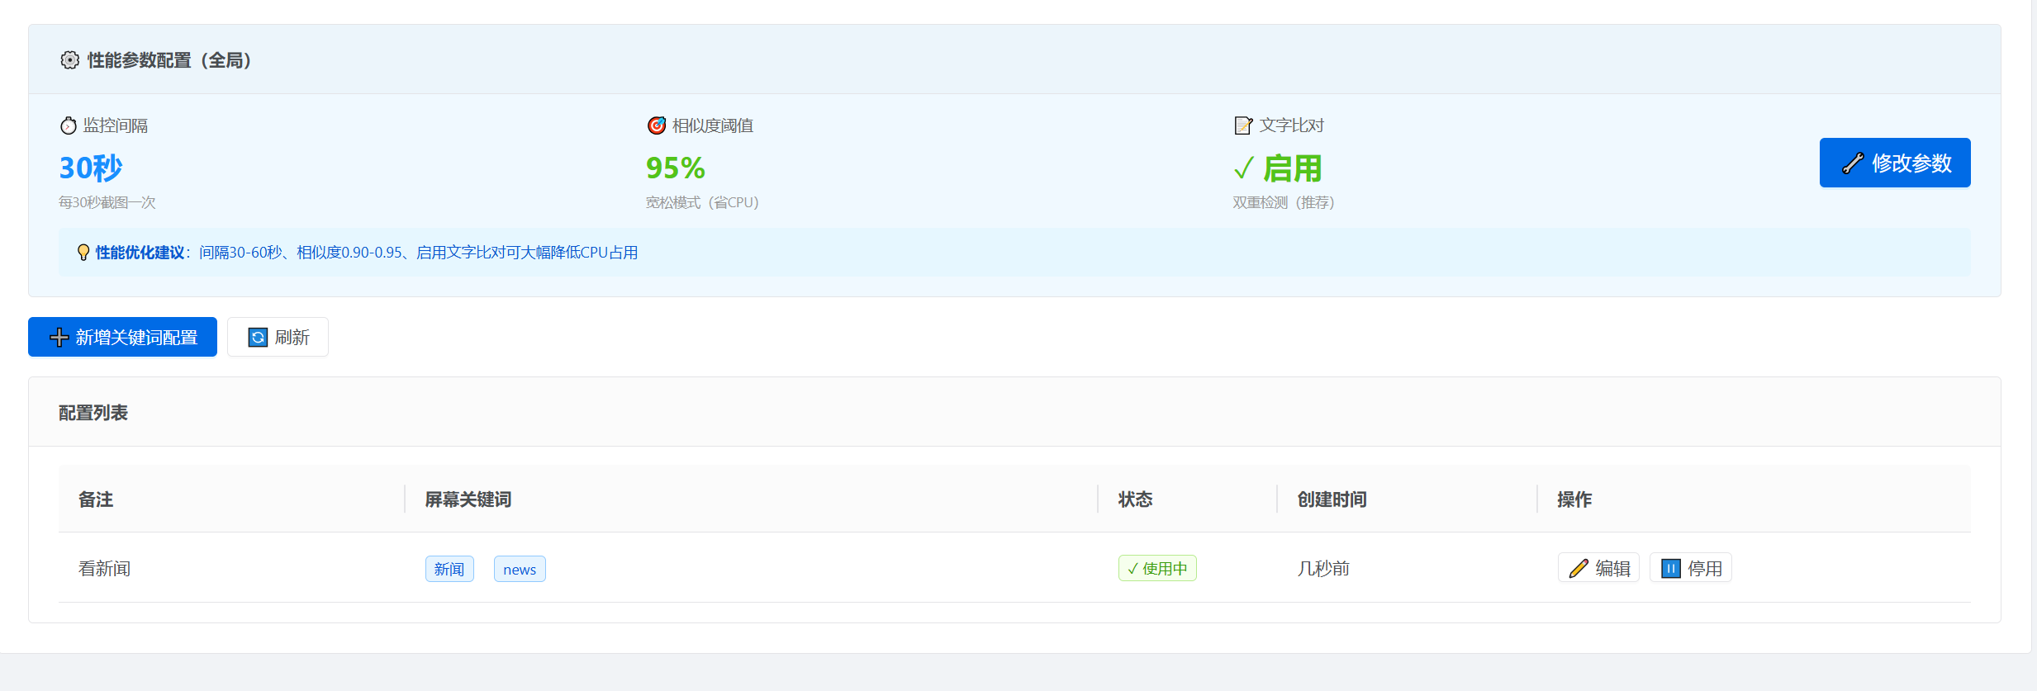Click the target icon next to 相似度阈值
This screenshot has width=2037, height=691.
(x=656, y=125)
